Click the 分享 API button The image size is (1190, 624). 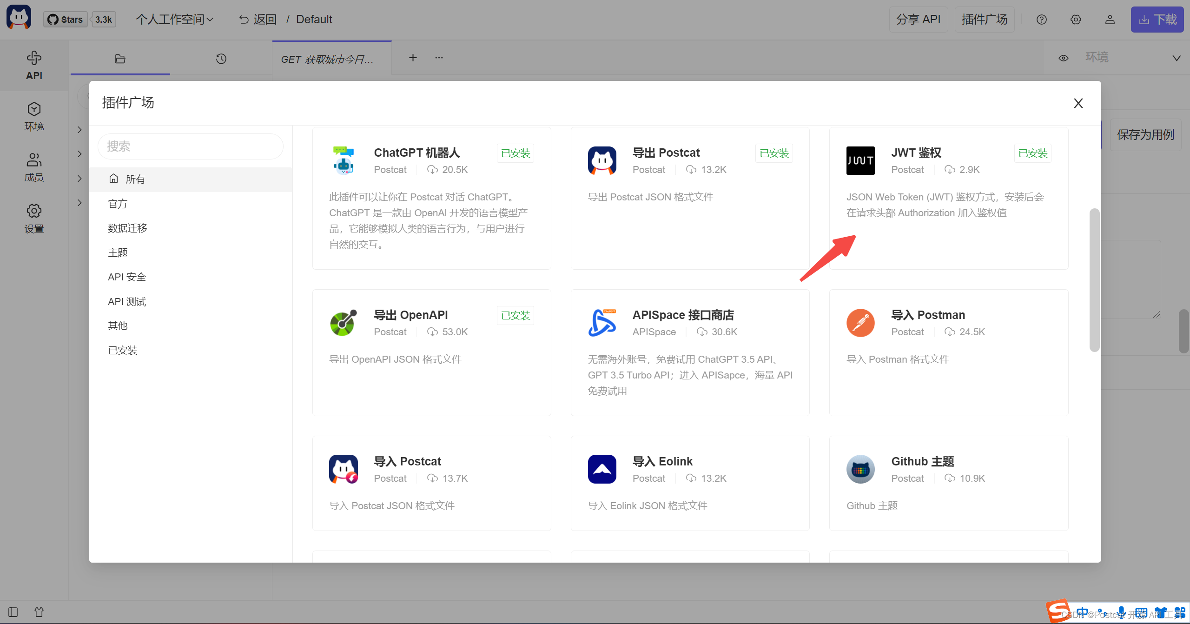click(918, 19)
